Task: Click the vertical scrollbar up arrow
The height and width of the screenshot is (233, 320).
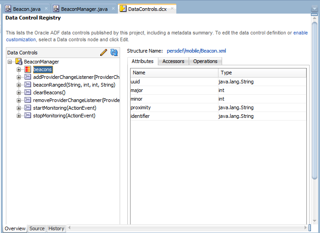Action: [315, 18]
